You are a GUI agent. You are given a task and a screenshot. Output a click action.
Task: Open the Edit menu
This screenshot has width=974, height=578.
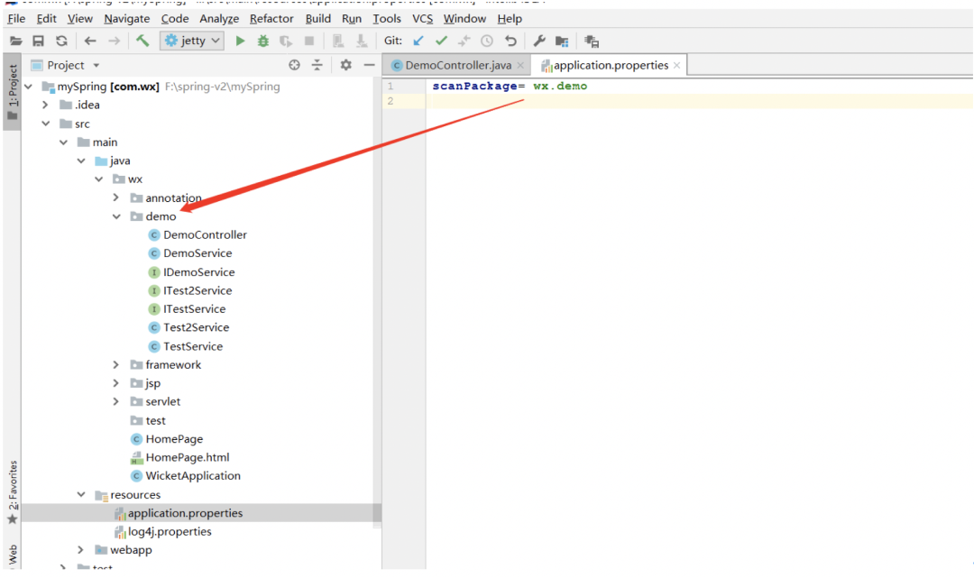point(46,19)
